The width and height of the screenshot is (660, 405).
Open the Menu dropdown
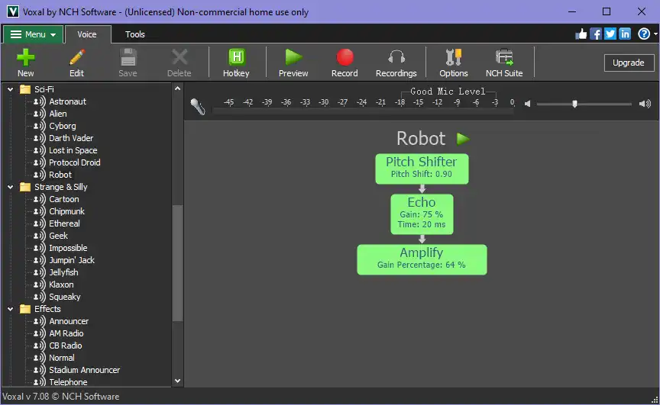point(34,34)
